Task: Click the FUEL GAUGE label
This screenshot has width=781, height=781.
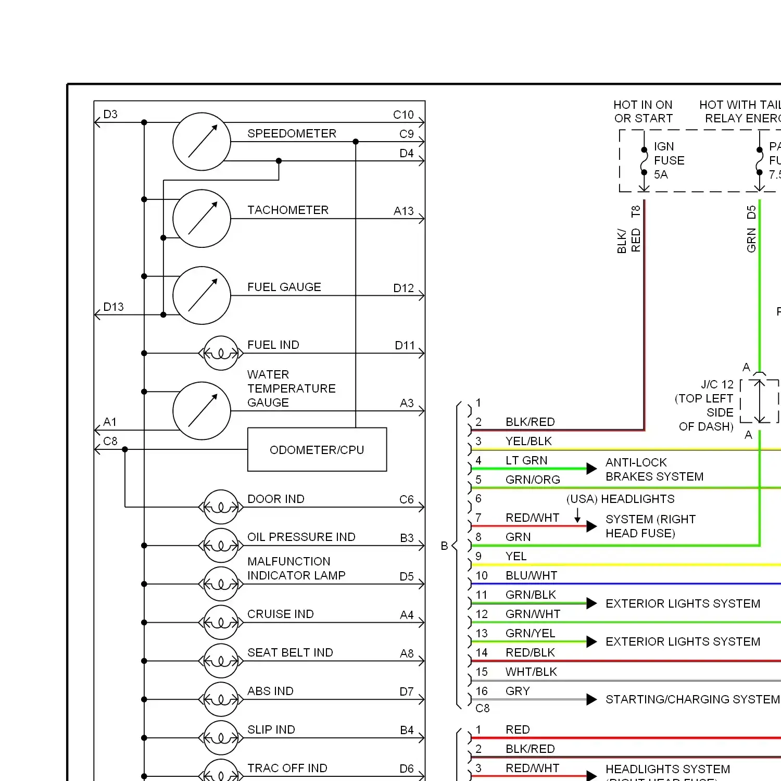Action: click(284, 287)
